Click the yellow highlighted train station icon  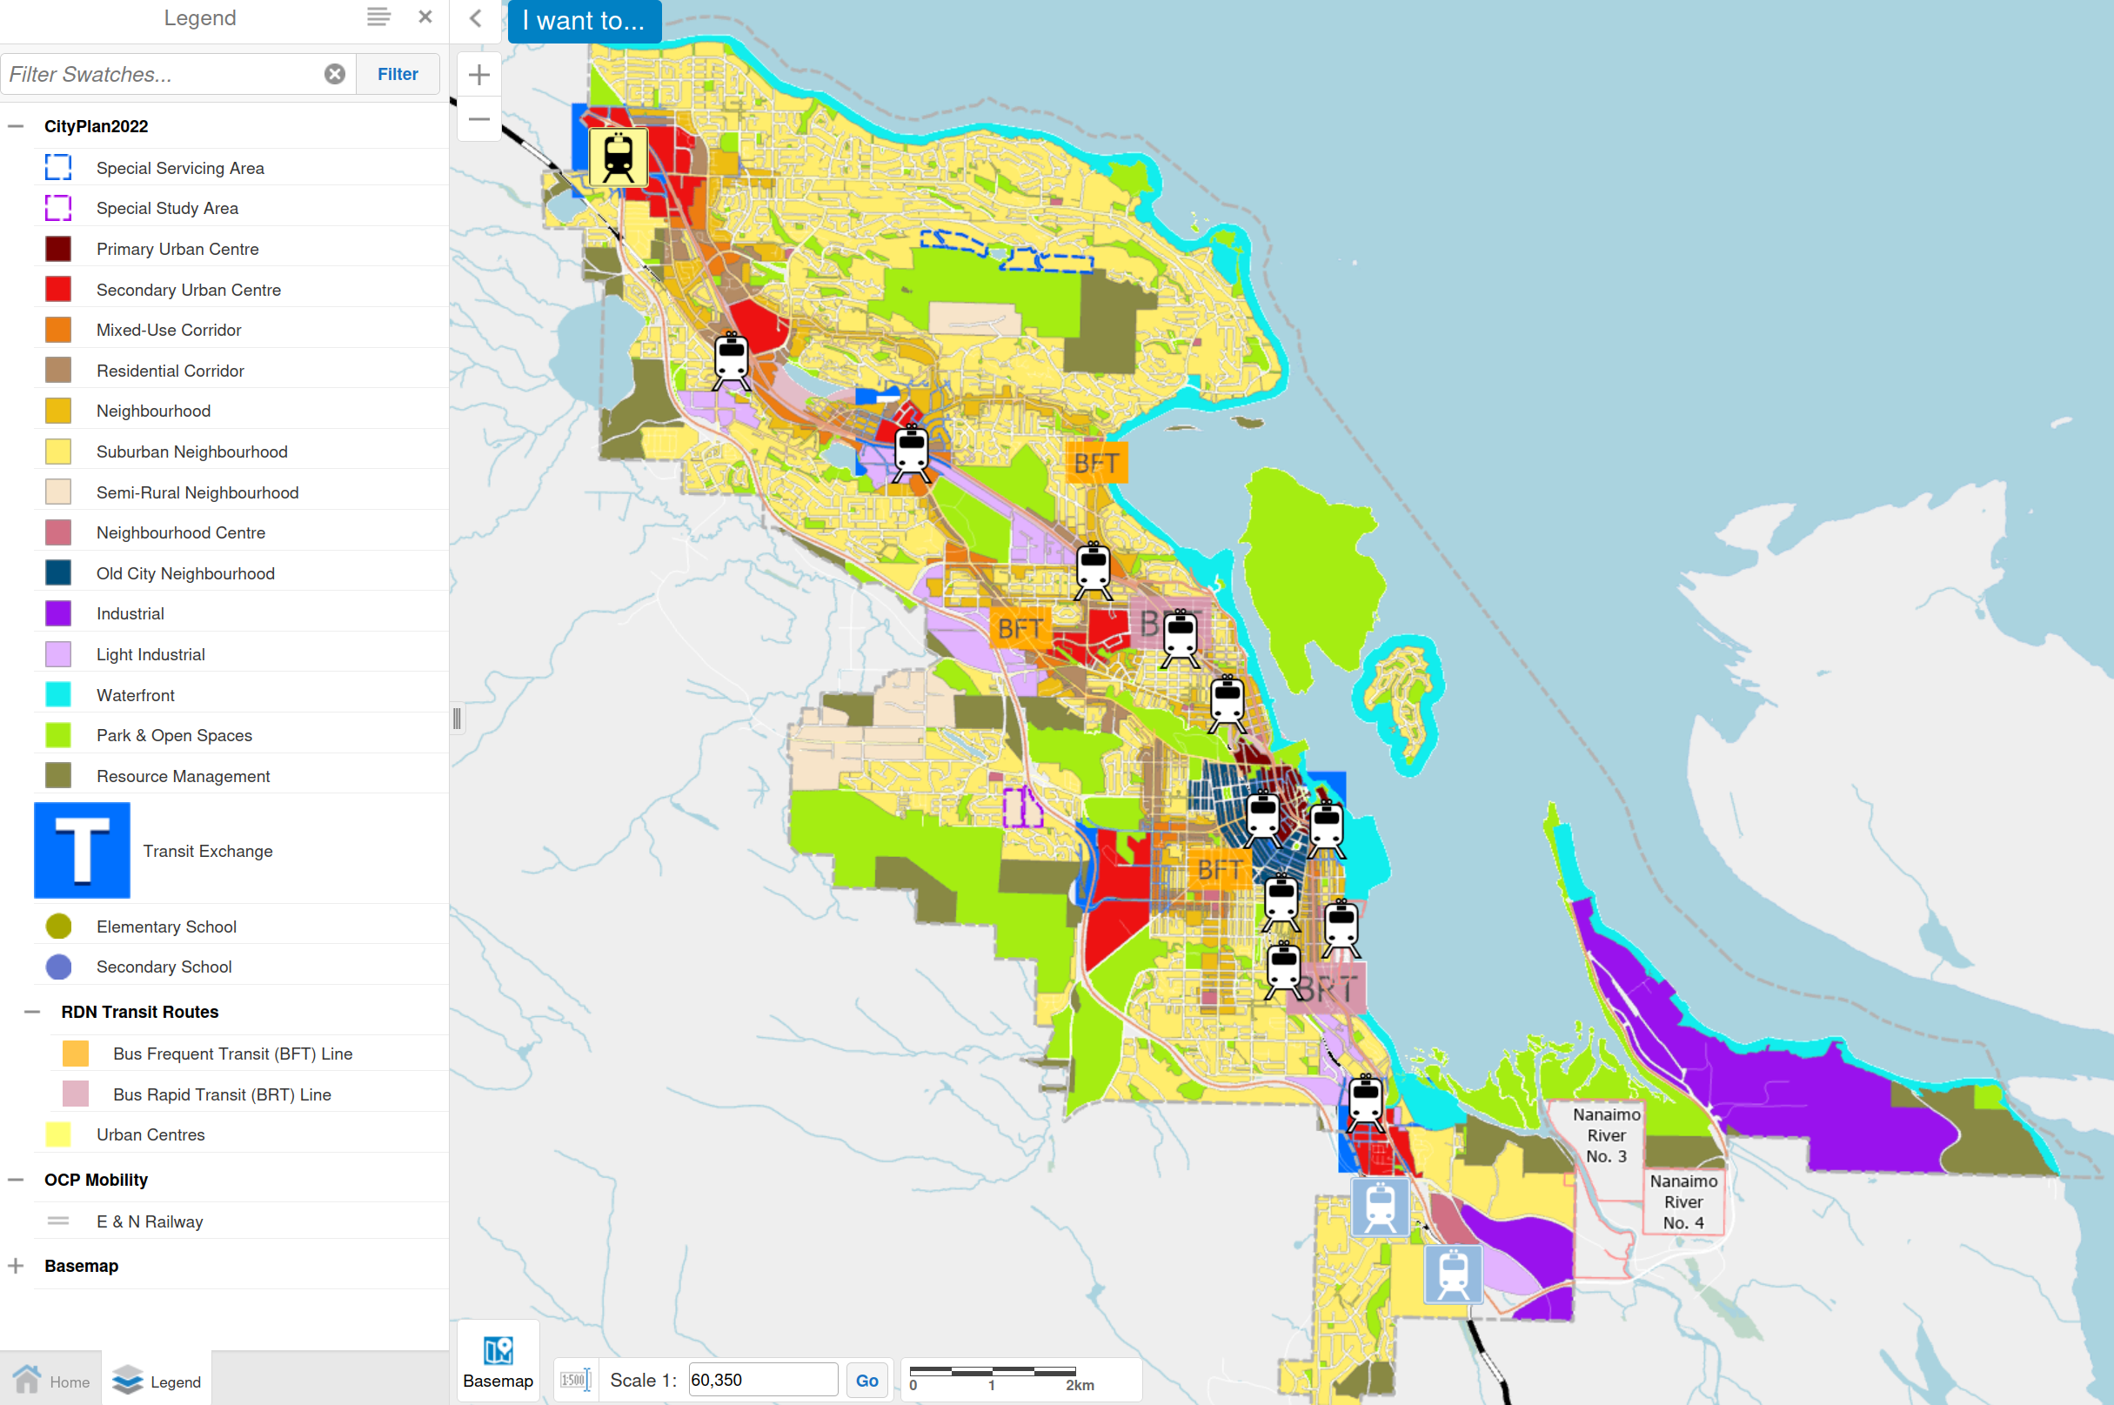[618, 157]
